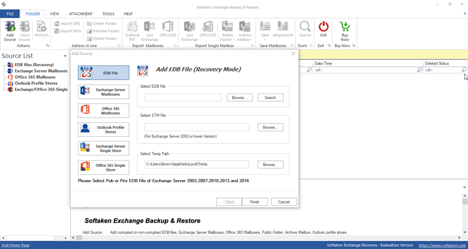Choose Create Folder in ribbon
Image resolution: width=468 pixels, height=249 pixels.
[102, 23]
